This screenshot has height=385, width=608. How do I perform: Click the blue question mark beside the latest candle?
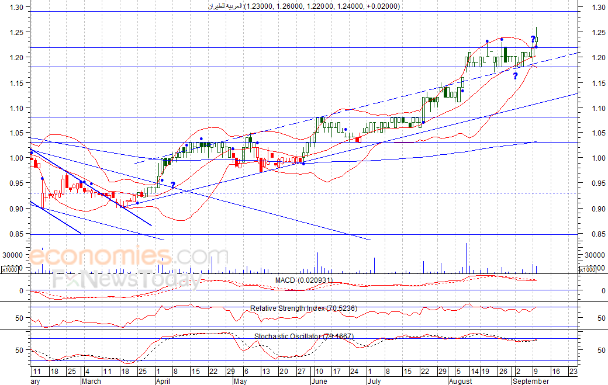pyautogui.click(x=533, y=39)
